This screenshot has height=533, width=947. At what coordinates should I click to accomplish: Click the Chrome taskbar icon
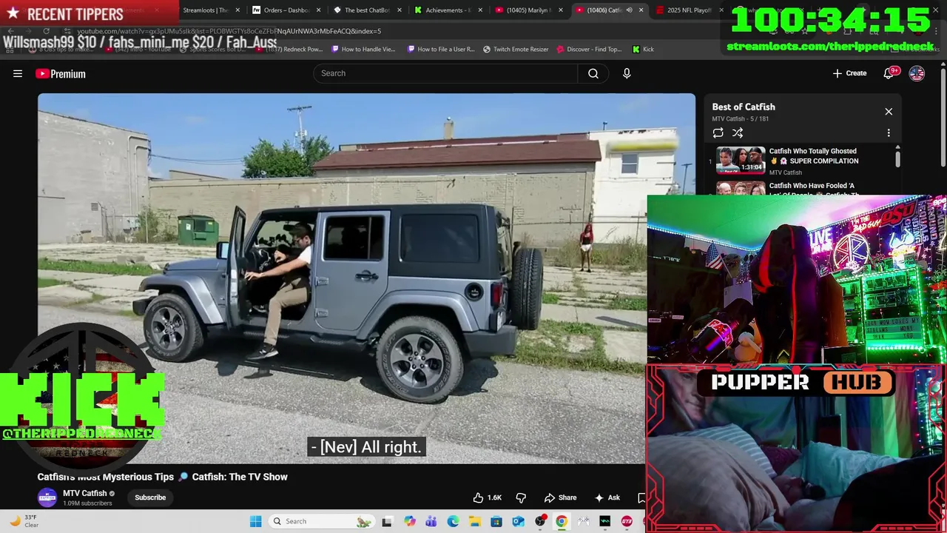pos(562,521)
